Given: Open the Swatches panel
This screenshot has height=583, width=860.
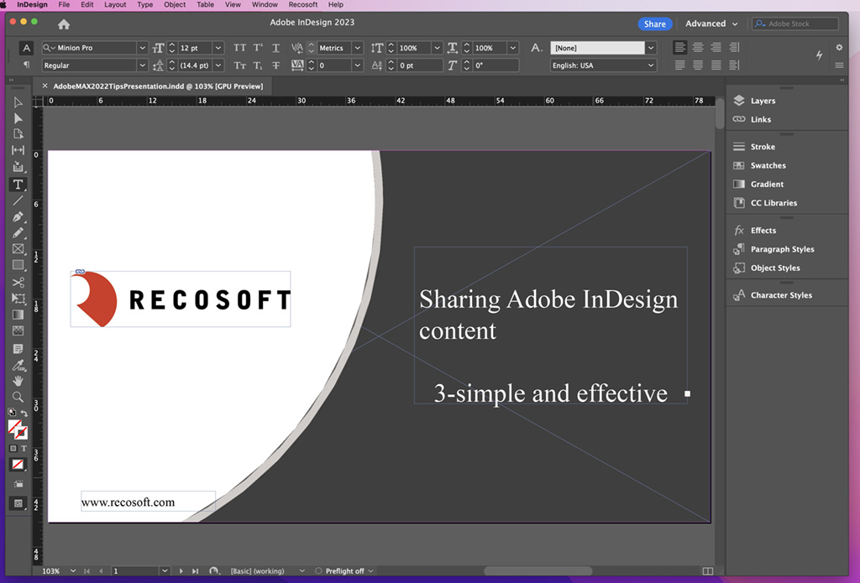Looking at the screenshot, I should (x=768, y=165).
